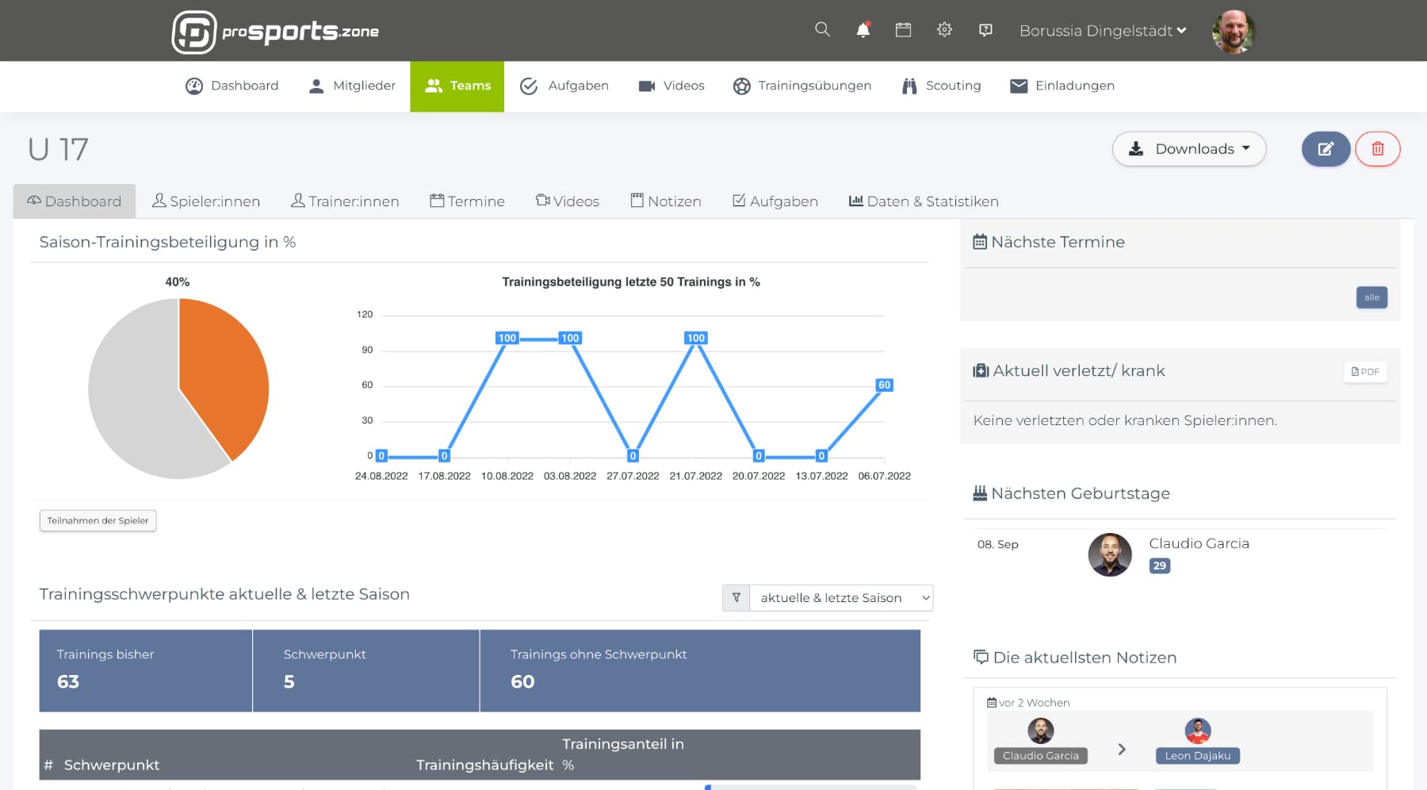Click Claudio Garcia avatar in note
Screen dimensions: 1427x790
1041,731
